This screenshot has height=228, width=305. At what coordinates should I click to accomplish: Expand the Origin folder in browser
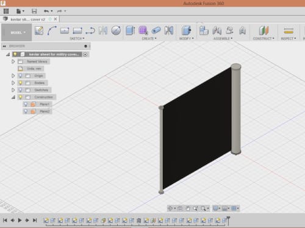point(13,75)
